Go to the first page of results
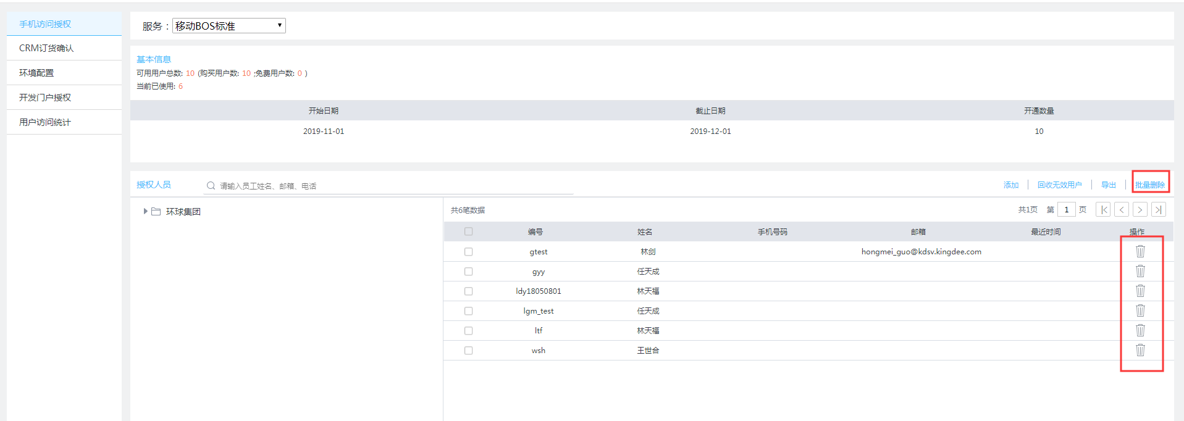The width and height of the screenshot is (1184, 421). [x=1103, y=210]
